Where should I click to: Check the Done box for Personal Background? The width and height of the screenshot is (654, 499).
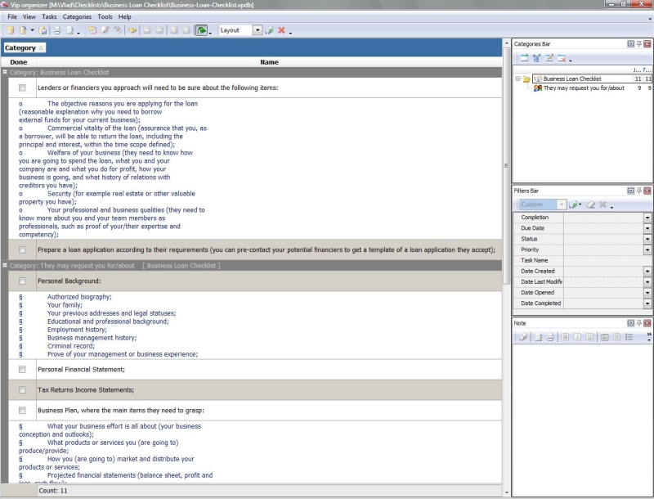22,281
